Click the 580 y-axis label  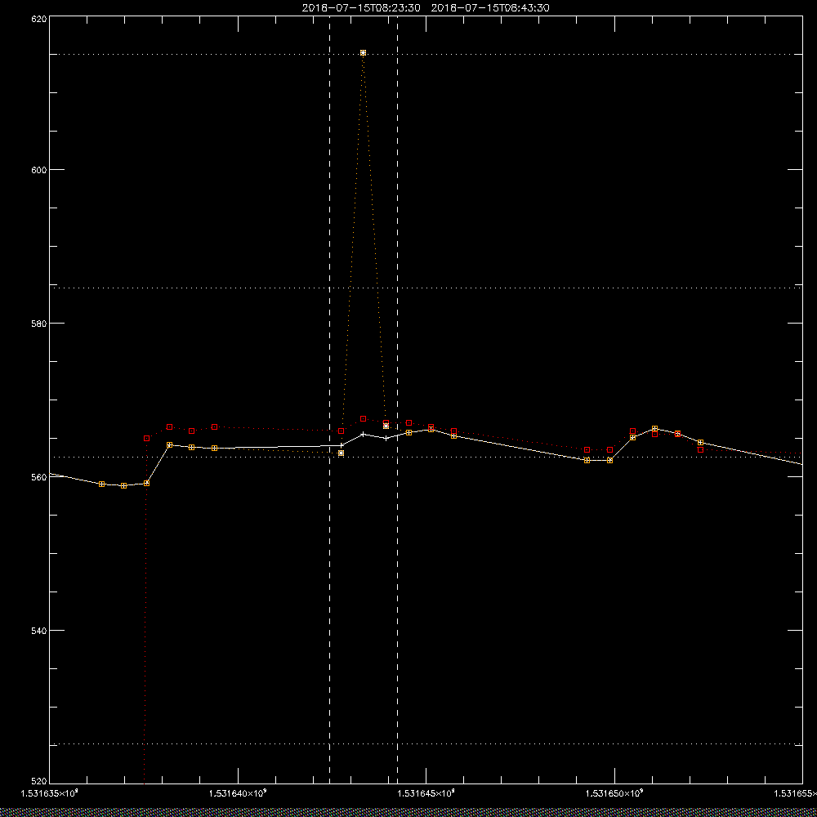click(39, 323)
